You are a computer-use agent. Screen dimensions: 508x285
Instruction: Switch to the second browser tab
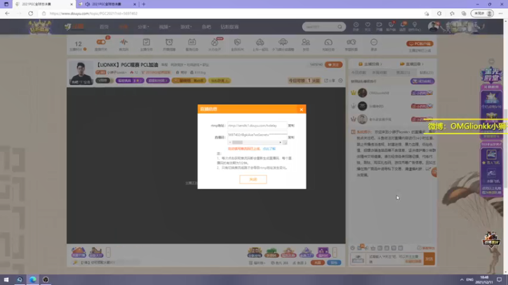point(106,4)
